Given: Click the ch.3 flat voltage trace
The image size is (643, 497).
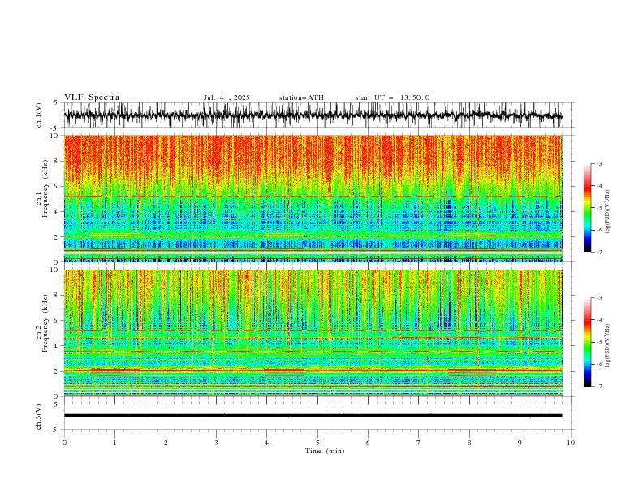Looking at the screenshot, I should pyautogui.click(x=313, y=416).
